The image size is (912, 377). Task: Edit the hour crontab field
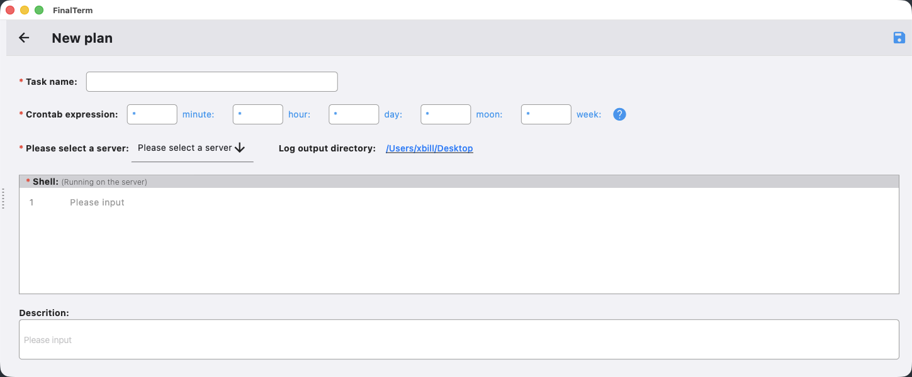(258, 114)
